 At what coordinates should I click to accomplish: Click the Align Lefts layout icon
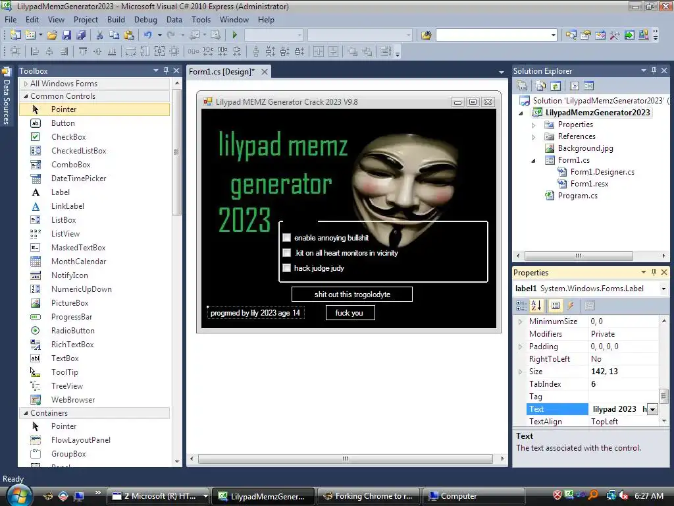[x=35, y=51]
